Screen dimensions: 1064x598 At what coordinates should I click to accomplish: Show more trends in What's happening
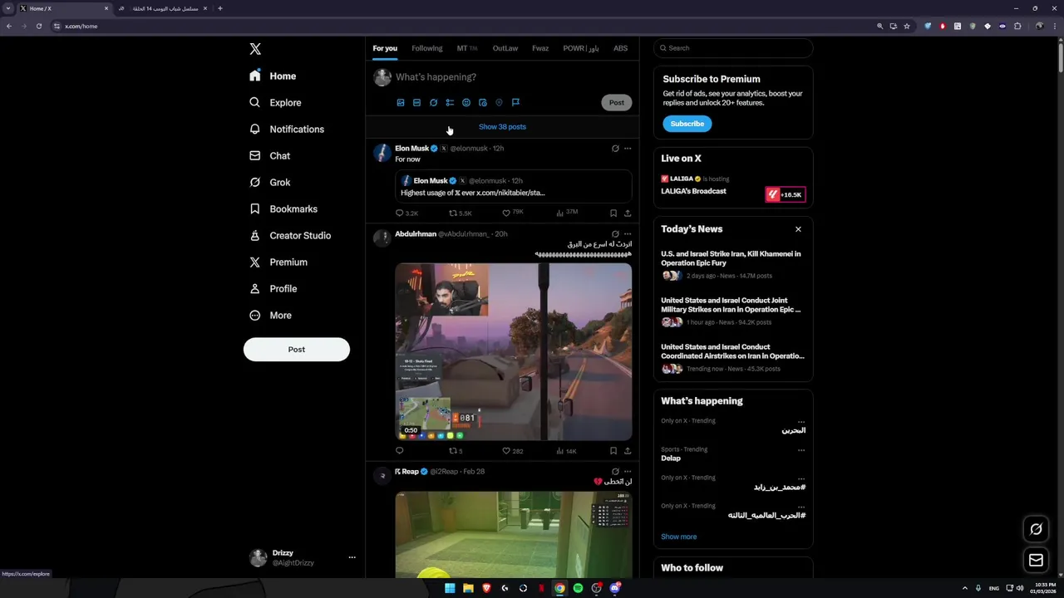tap(679, 537)
